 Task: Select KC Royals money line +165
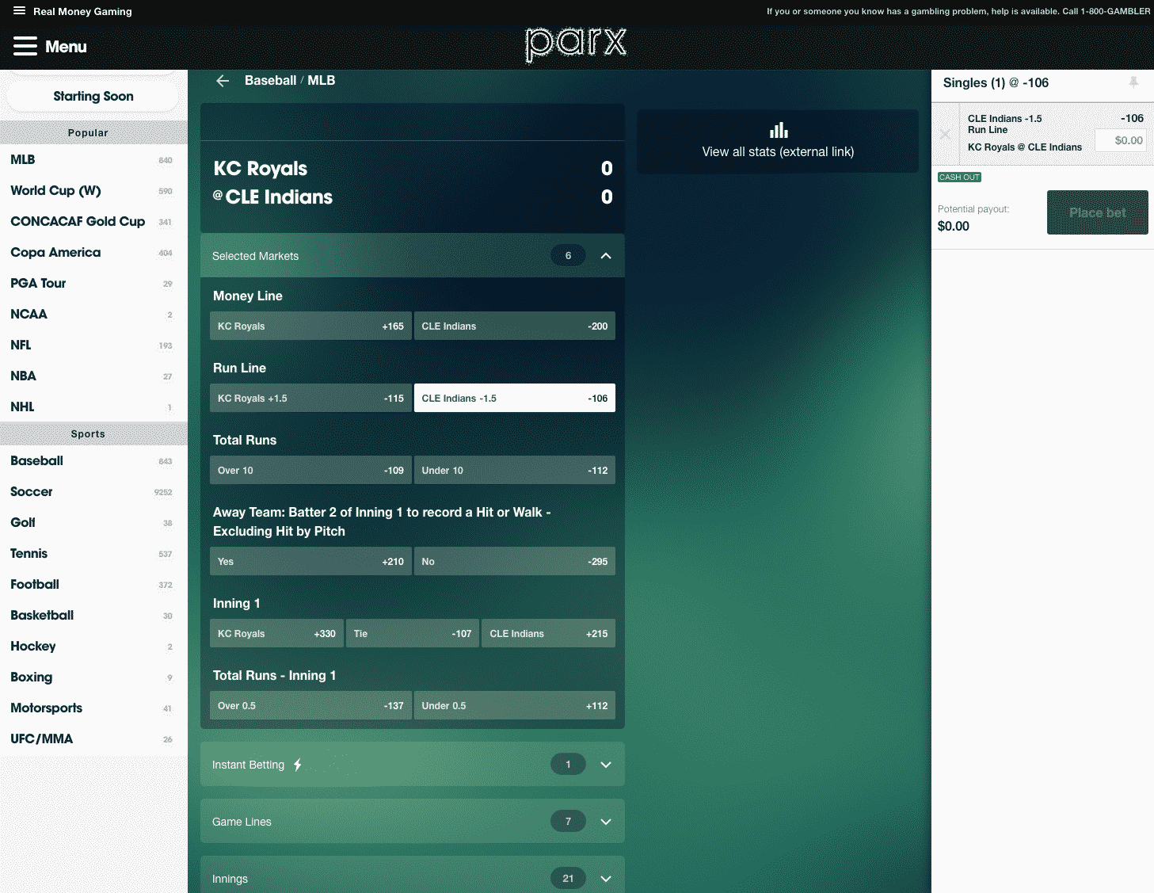[x=310, y=326]
